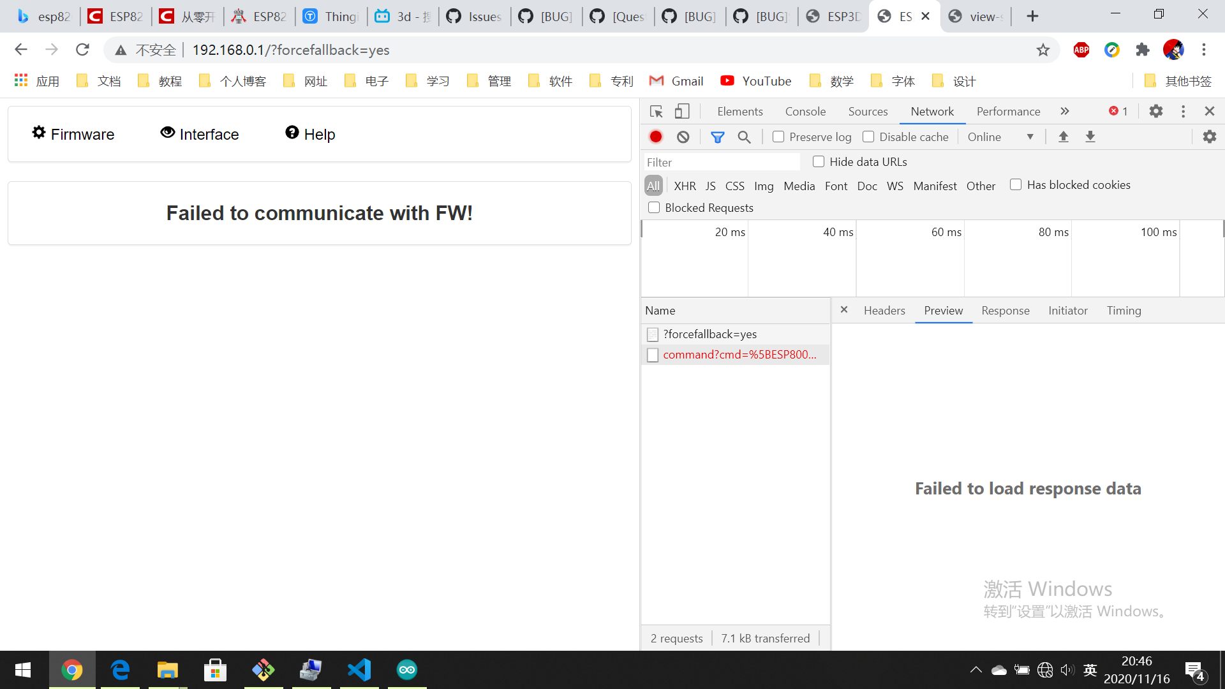Expand more DevTools panels with chevron

[1064, 111]
